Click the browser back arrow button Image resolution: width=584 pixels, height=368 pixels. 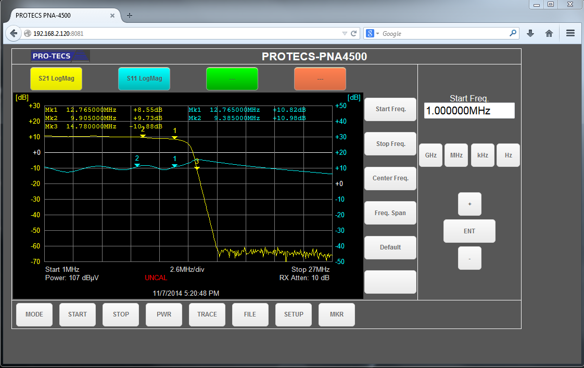point(14,33)
